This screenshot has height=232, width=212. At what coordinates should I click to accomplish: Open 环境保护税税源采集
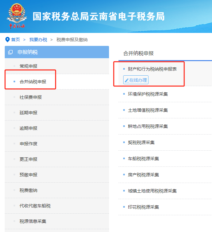[x=148, y=94]
